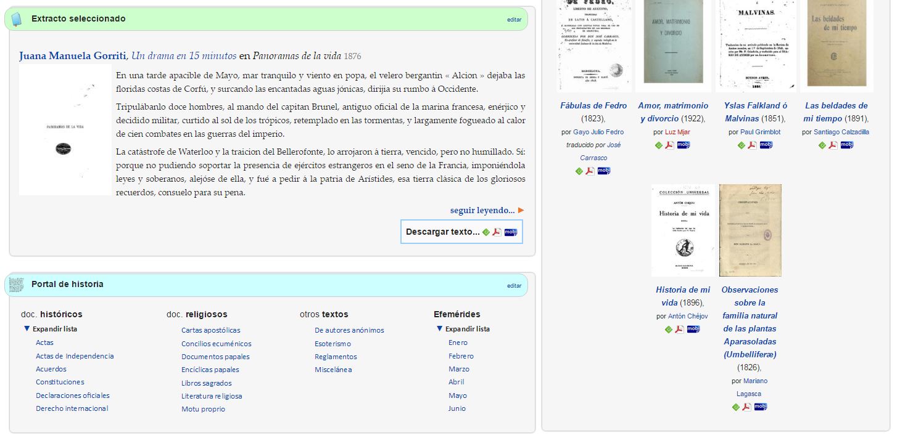Download EPUB of Yslas Falkland ó Malvinas

point(742,145)
